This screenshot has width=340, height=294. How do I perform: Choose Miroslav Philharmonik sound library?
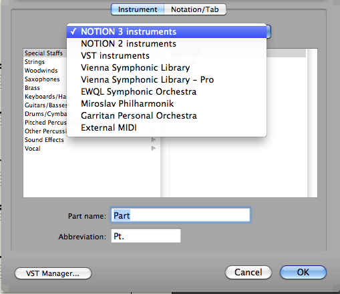166,104
